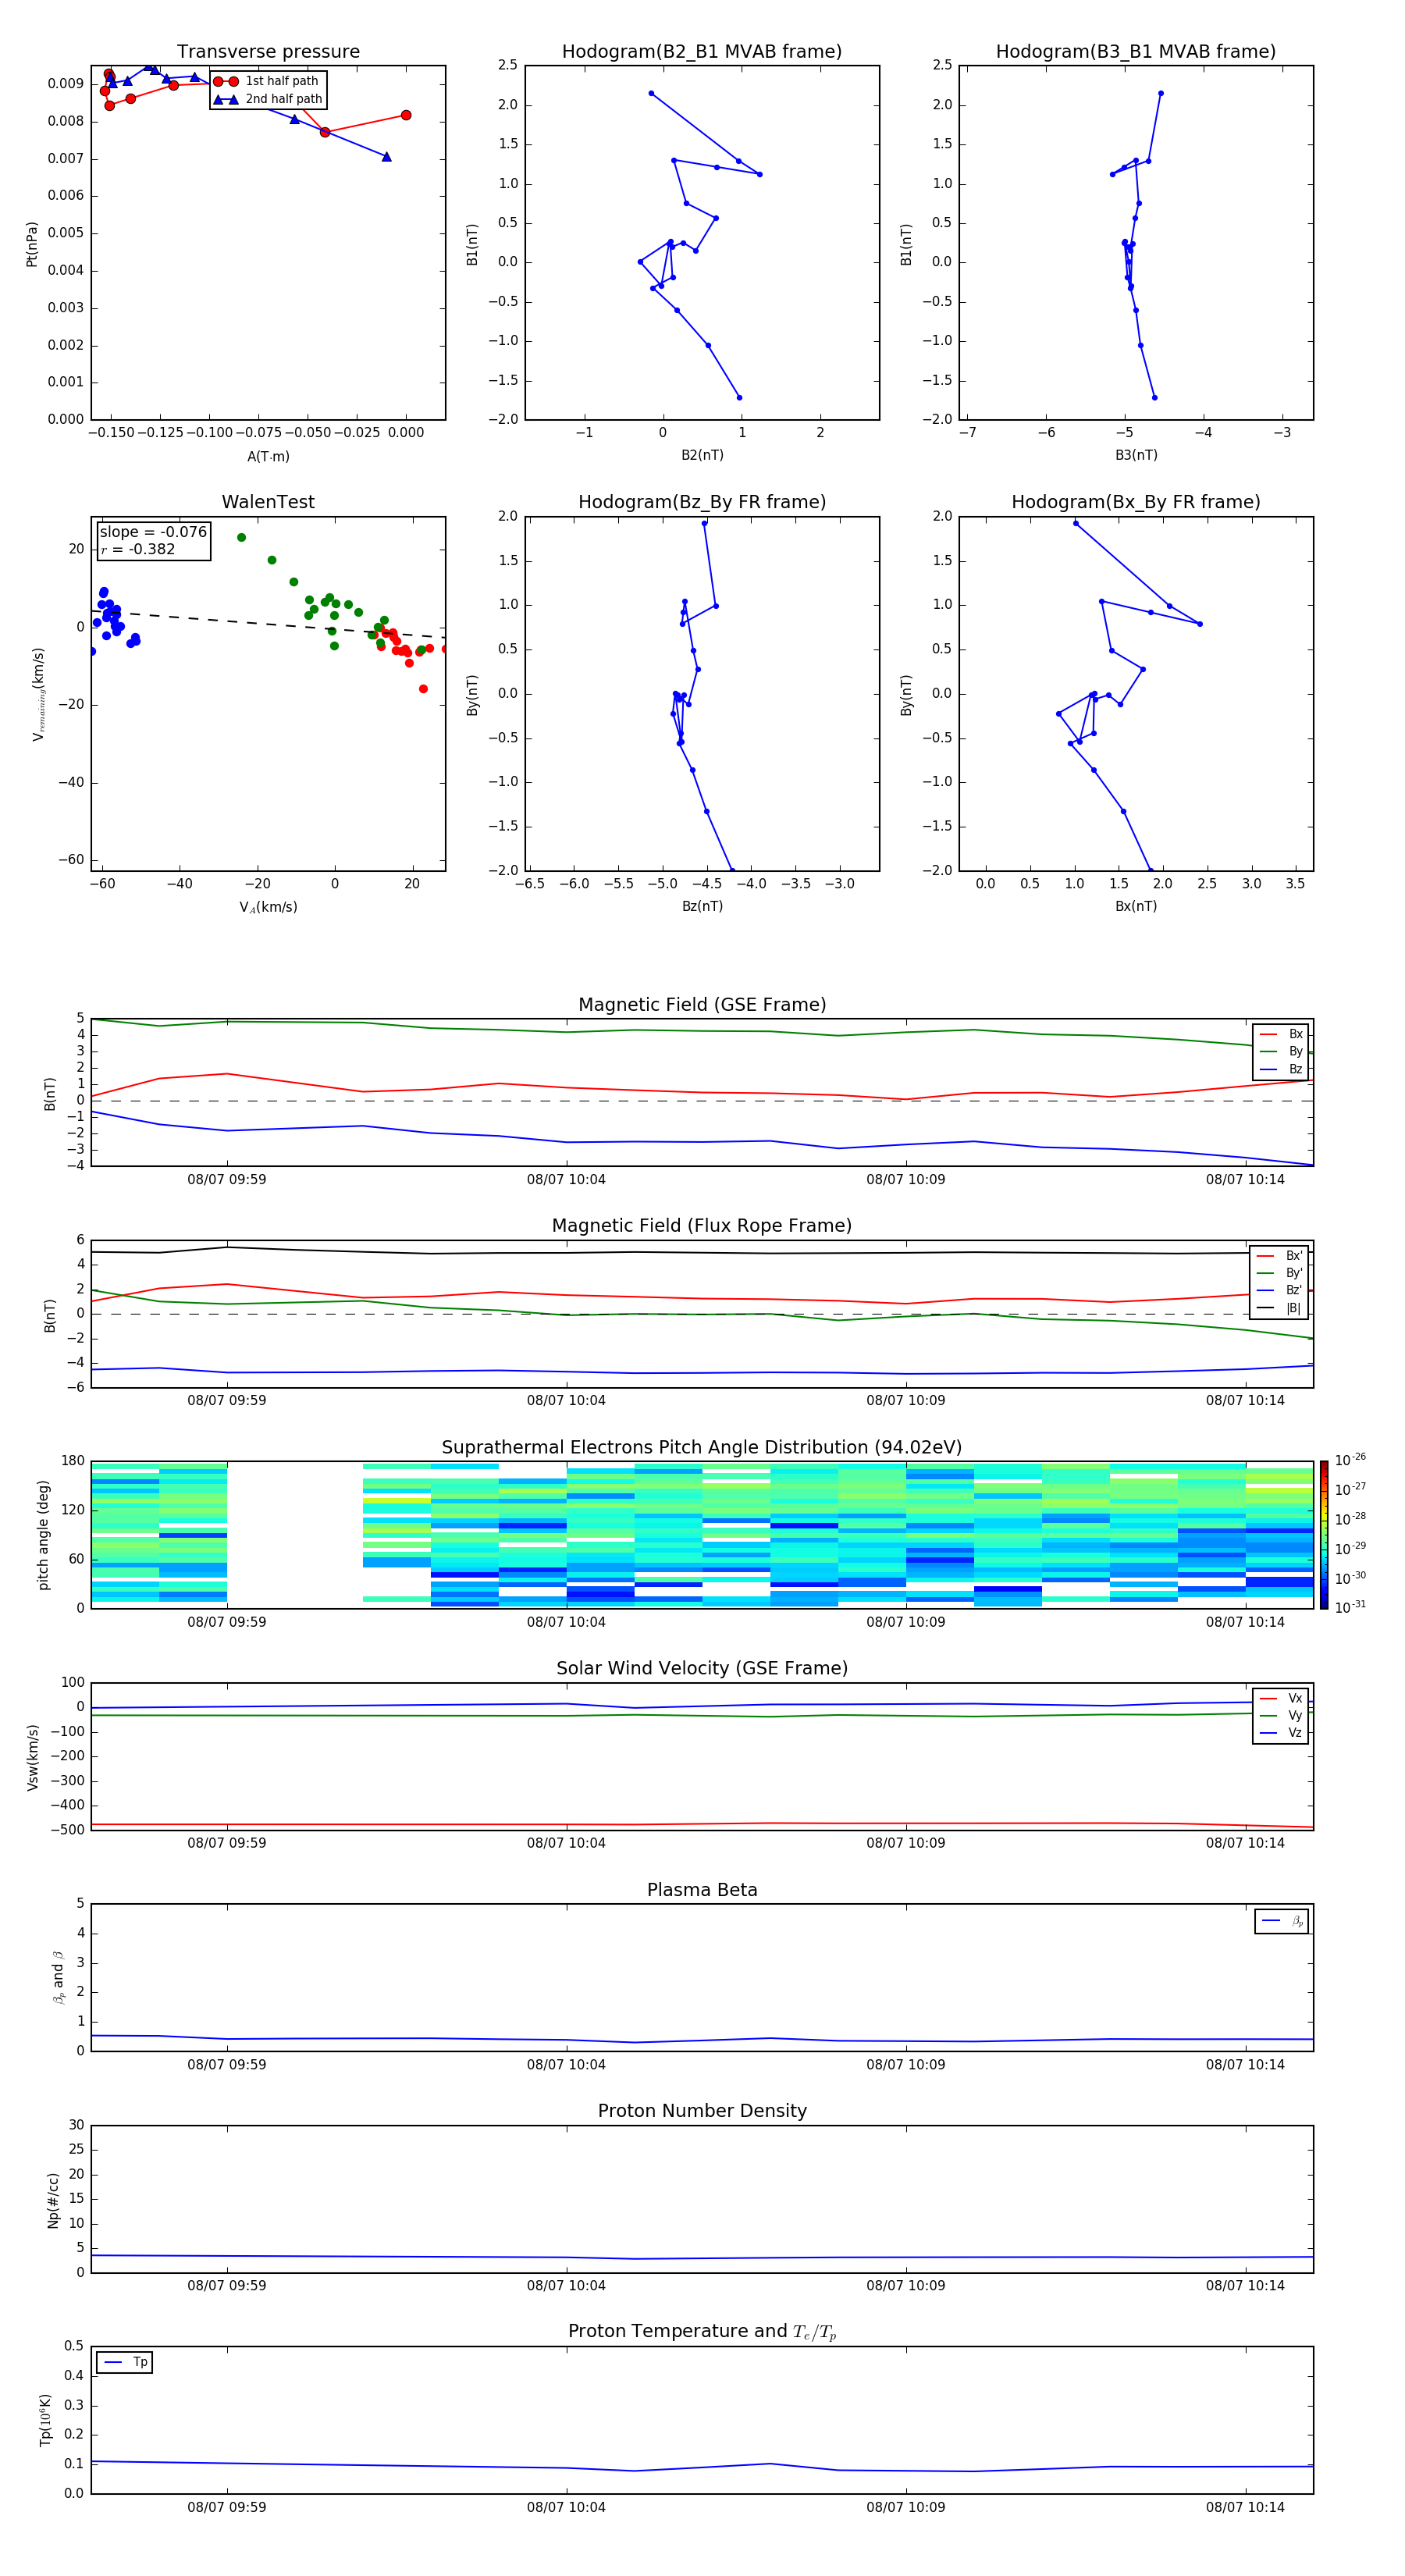Click By' in the flux rope legend

click(x=1280, y=1273)
